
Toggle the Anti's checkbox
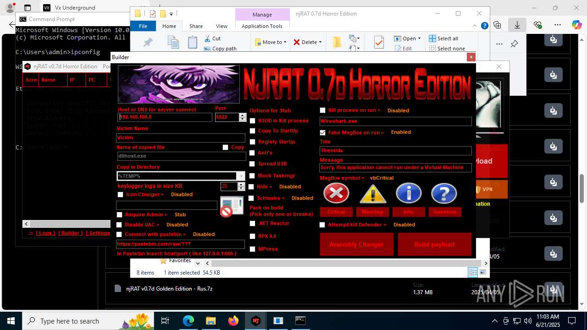(x=253, y=153)
